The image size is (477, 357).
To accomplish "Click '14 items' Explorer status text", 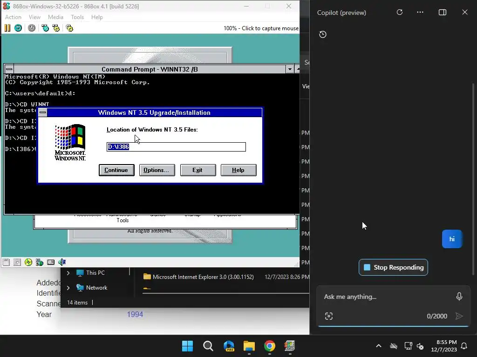I will click(x=77, y=302).
